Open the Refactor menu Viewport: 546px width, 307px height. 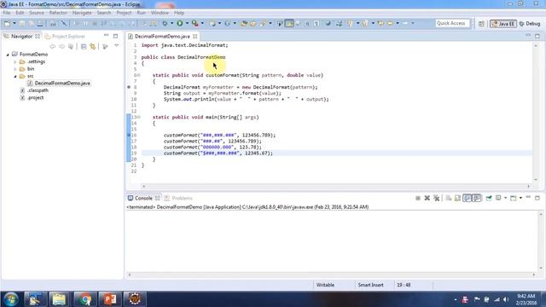pos(58,13)
